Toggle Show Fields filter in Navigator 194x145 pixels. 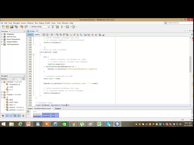(x=7, y=115)
